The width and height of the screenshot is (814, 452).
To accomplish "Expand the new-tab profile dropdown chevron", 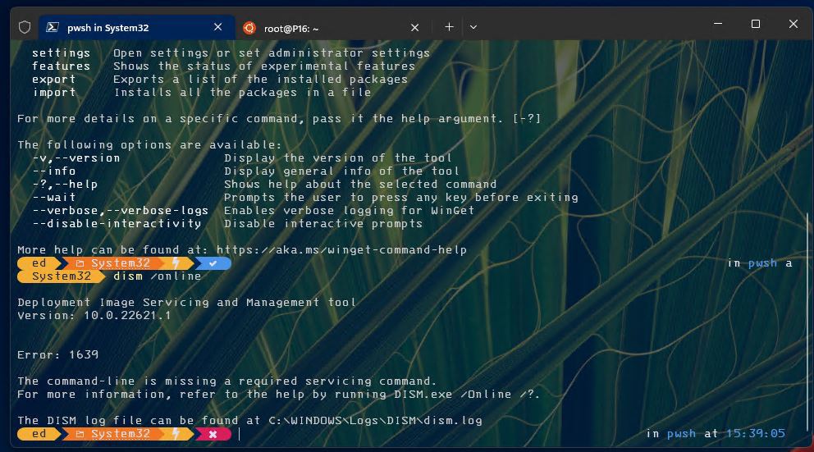I will 473,27.
